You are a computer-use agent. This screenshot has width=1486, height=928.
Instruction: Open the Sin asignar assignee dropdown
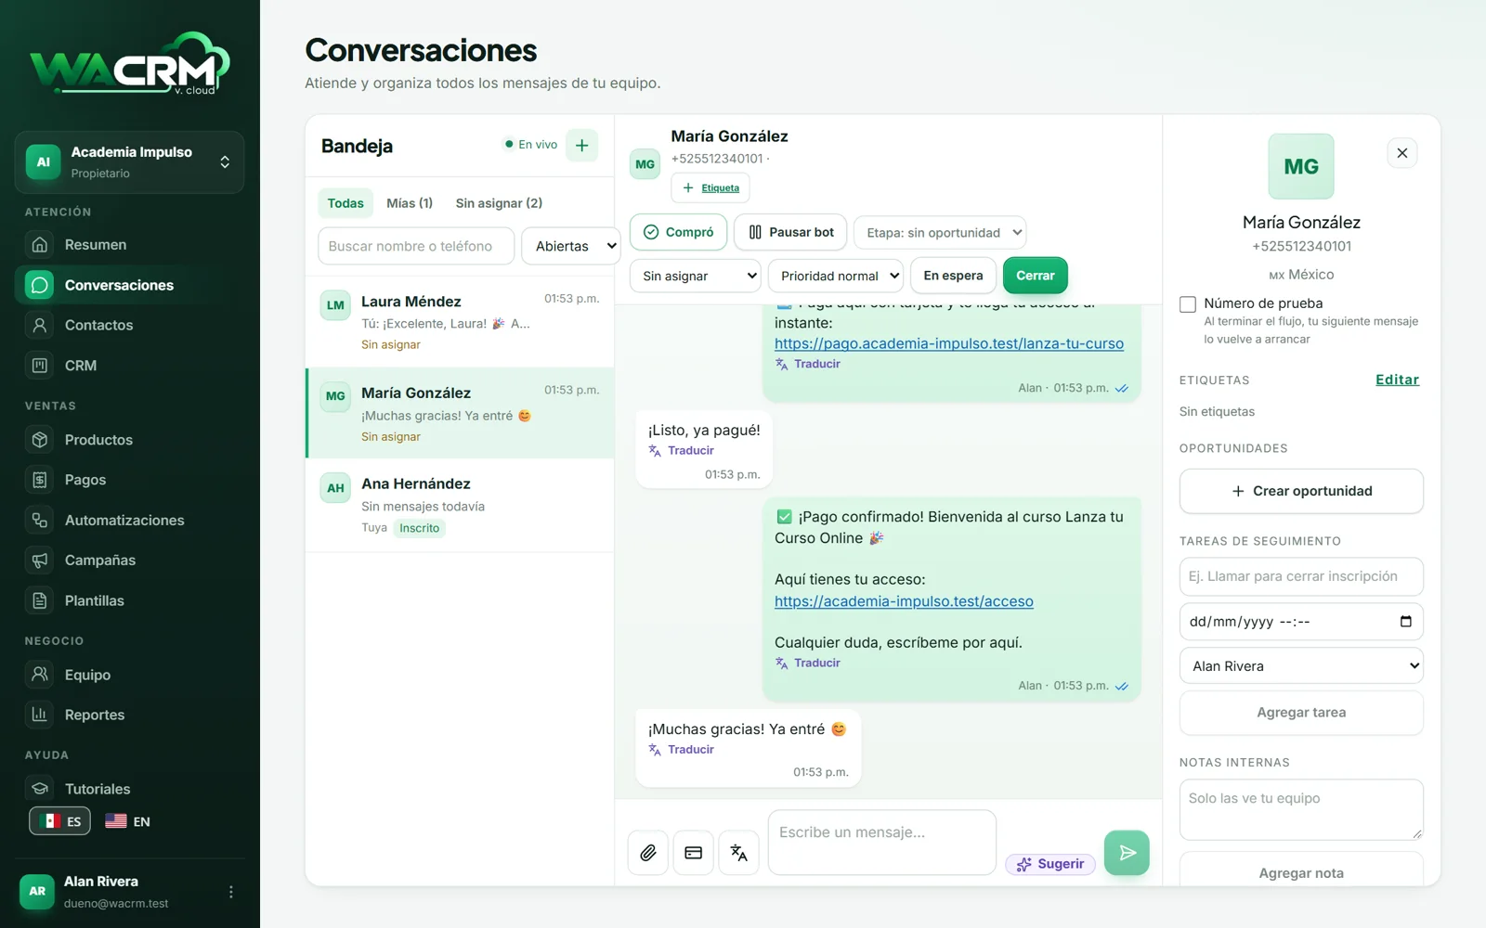coord(695,276)
